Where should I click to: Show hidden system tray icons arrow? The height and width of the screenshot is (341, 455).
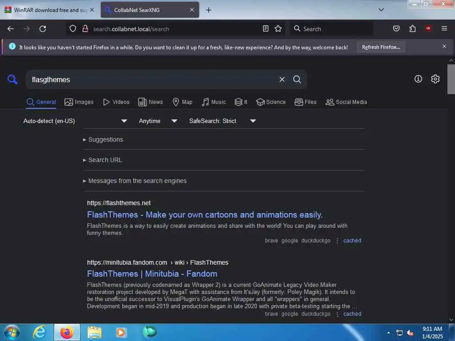[388, 333]
